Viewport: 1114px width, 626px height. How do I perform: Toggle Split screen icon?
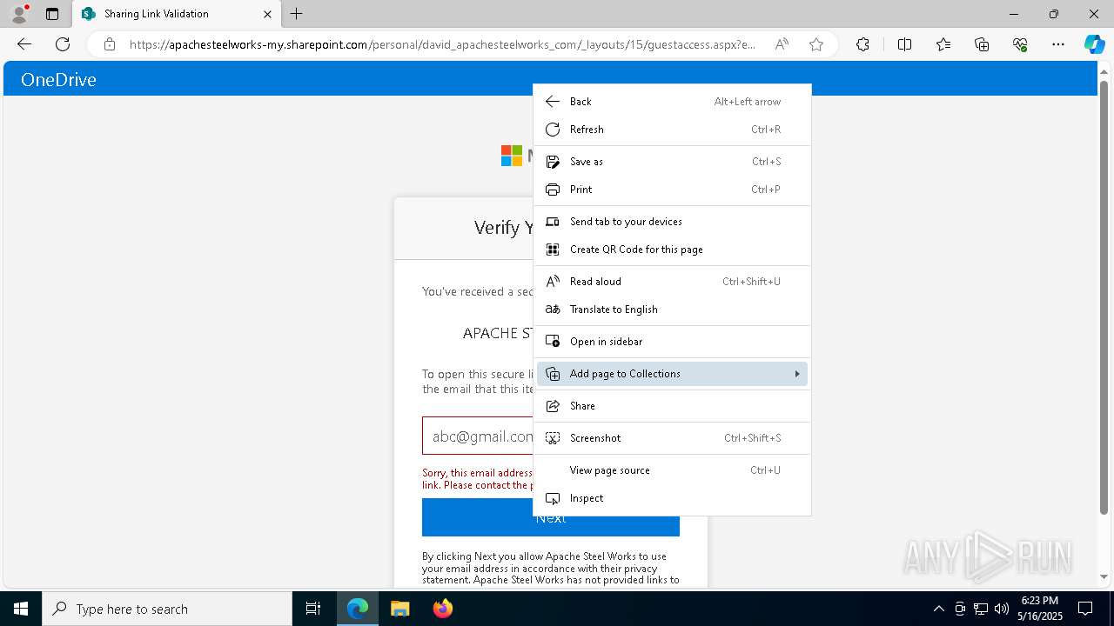click(904, 44)
